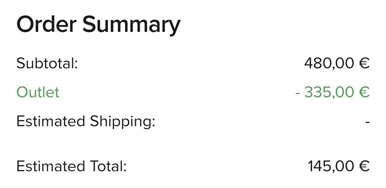Click the Order Summary heading
The width and height of the screenshot is (386, 188).
98,25
